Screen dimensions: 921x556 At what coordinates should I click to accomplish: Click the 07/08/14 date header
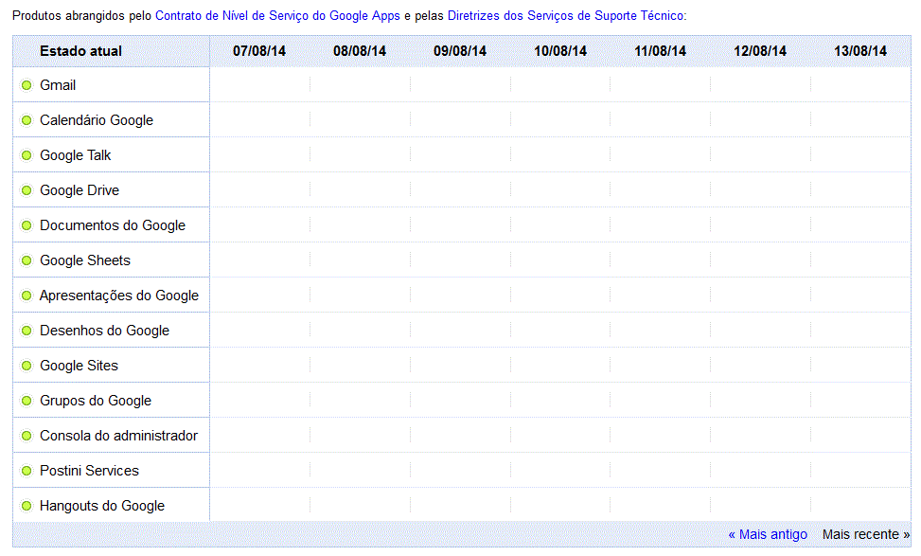(259, 51)
